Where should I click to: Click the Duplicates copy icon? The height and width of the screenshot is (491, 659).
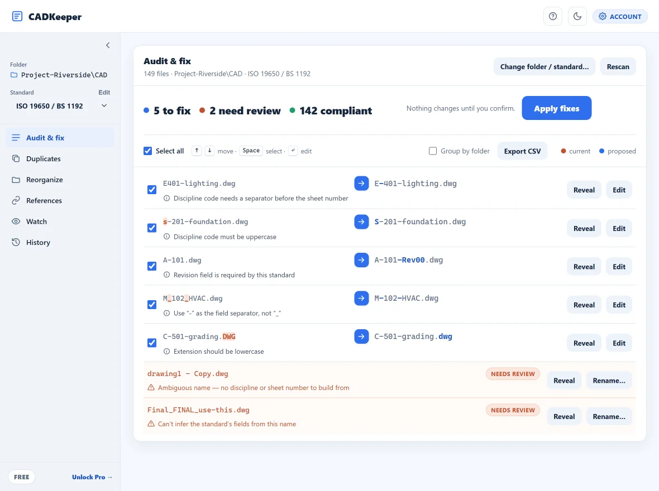pyautogui.click(x=16, y=159)
